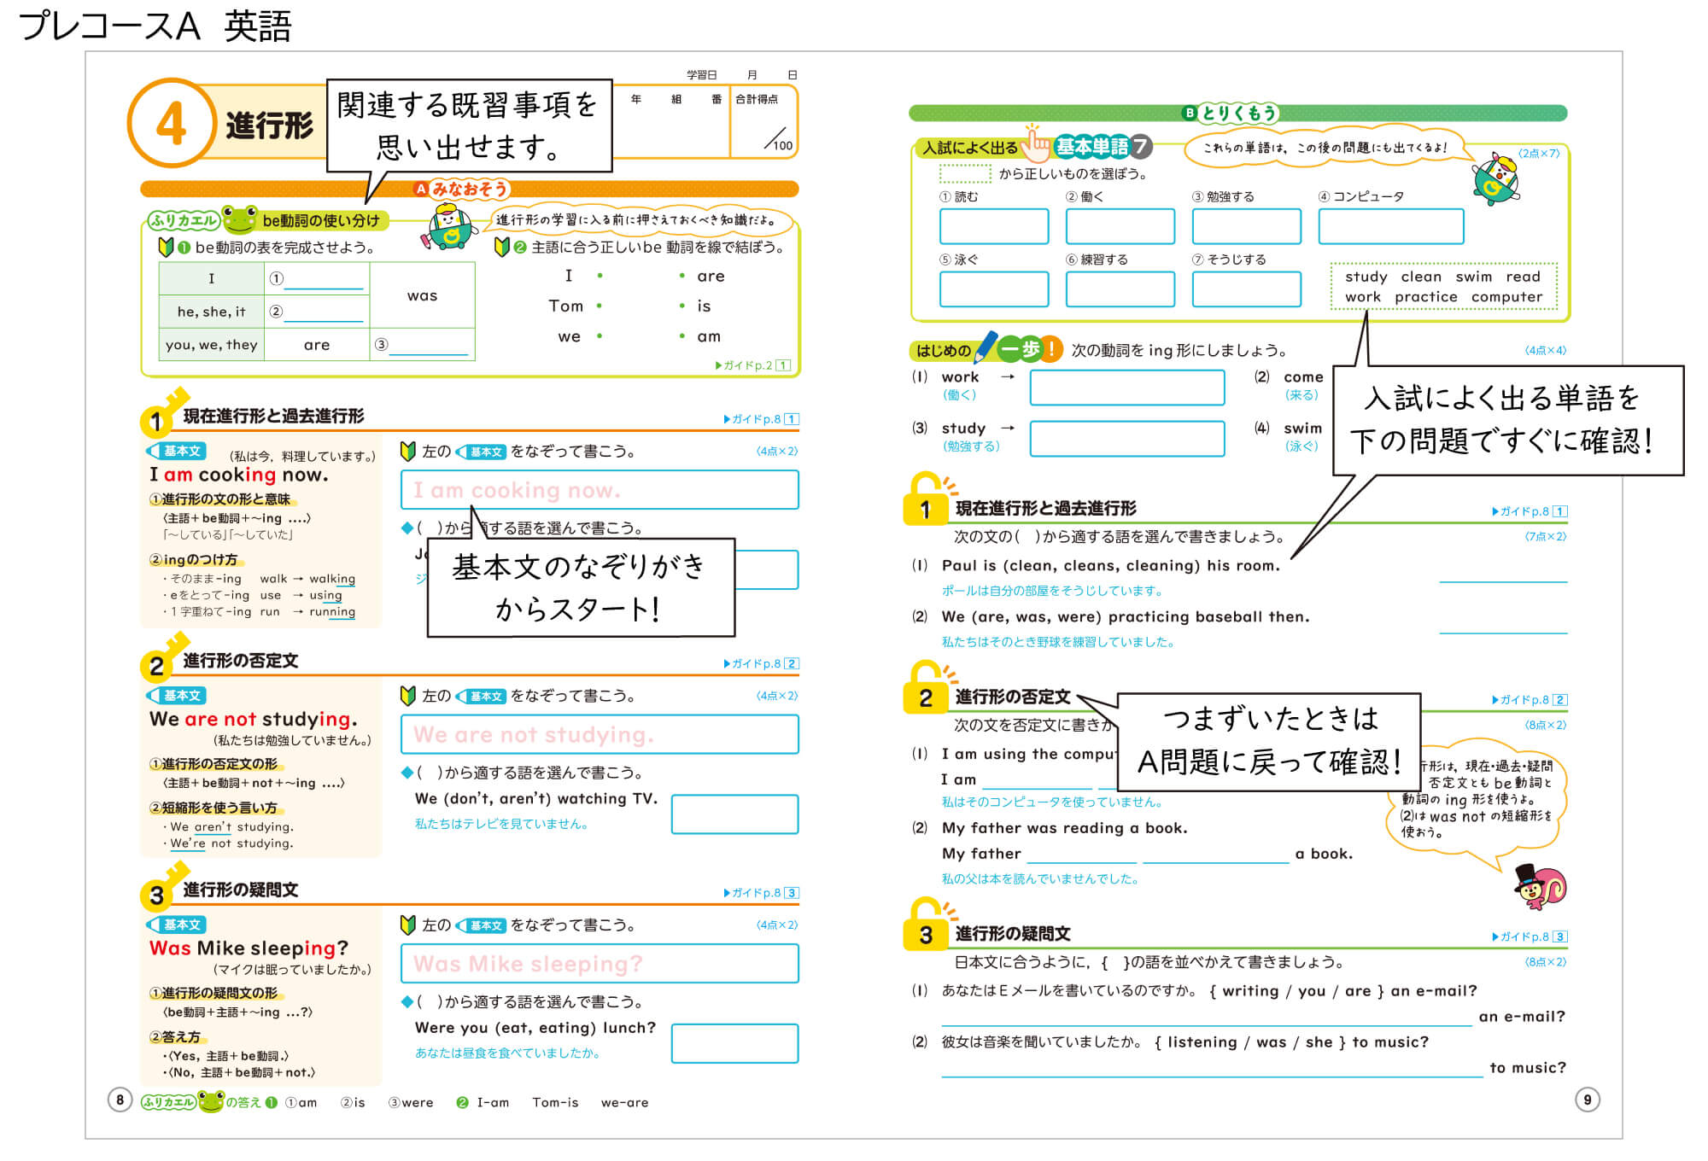Click blank ① in the be動詞 table row I
1708x1161 pixels.
[x=325, y=280]
